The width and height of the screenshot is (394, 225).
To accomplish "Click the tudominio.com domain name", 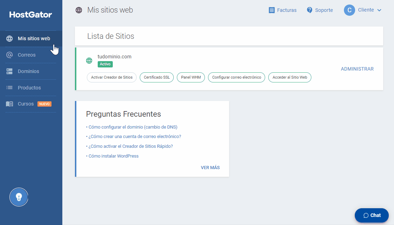I will (x=114, y=57).
